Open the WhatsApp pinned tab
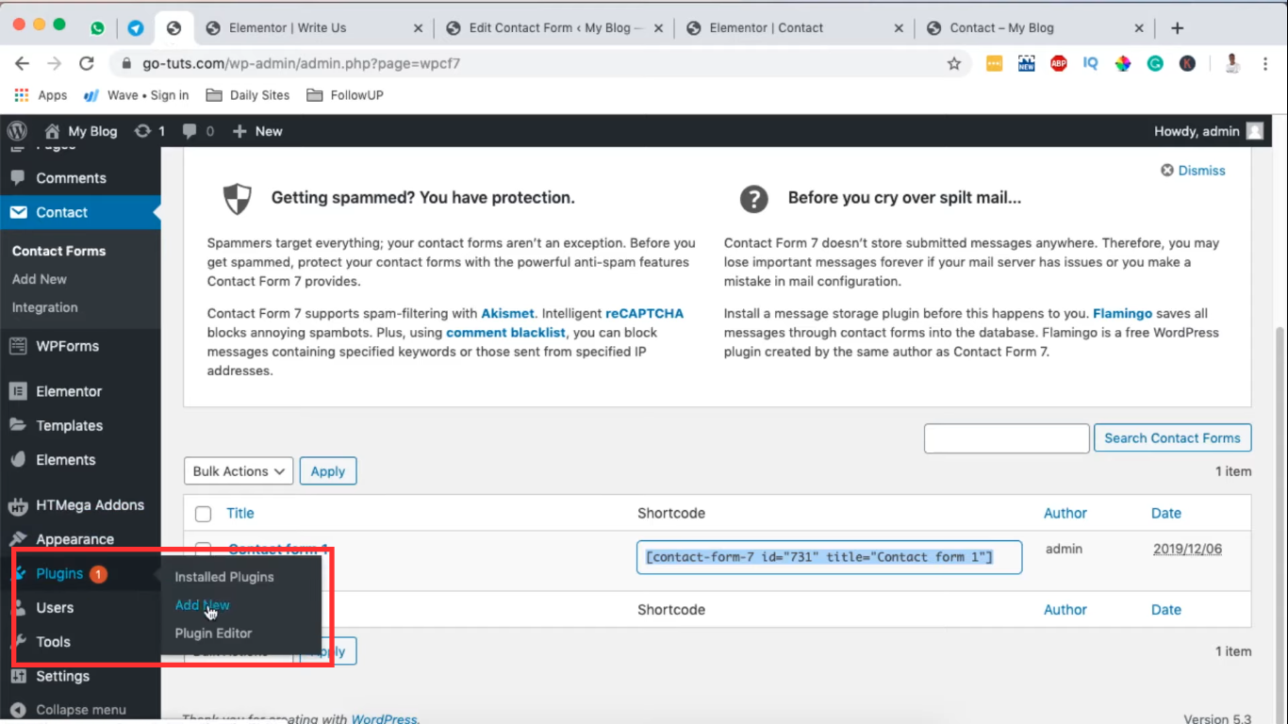The height and width of the screenshot is (724, 1288). point(98,28)
